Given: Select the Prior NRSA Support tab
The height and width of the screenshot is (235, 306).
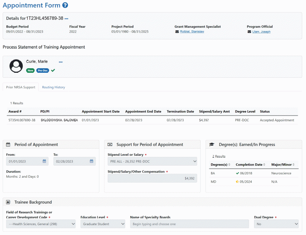Looking at the screenshot, I should point(21,87).
